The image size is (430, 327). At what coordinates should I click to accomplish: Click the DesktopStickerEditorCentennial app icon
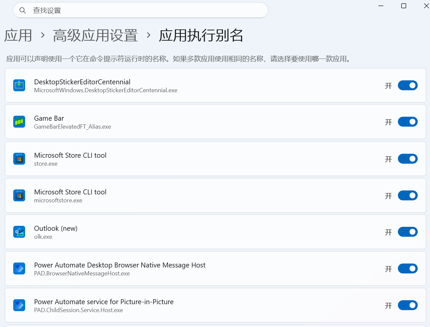coord(19,85)
